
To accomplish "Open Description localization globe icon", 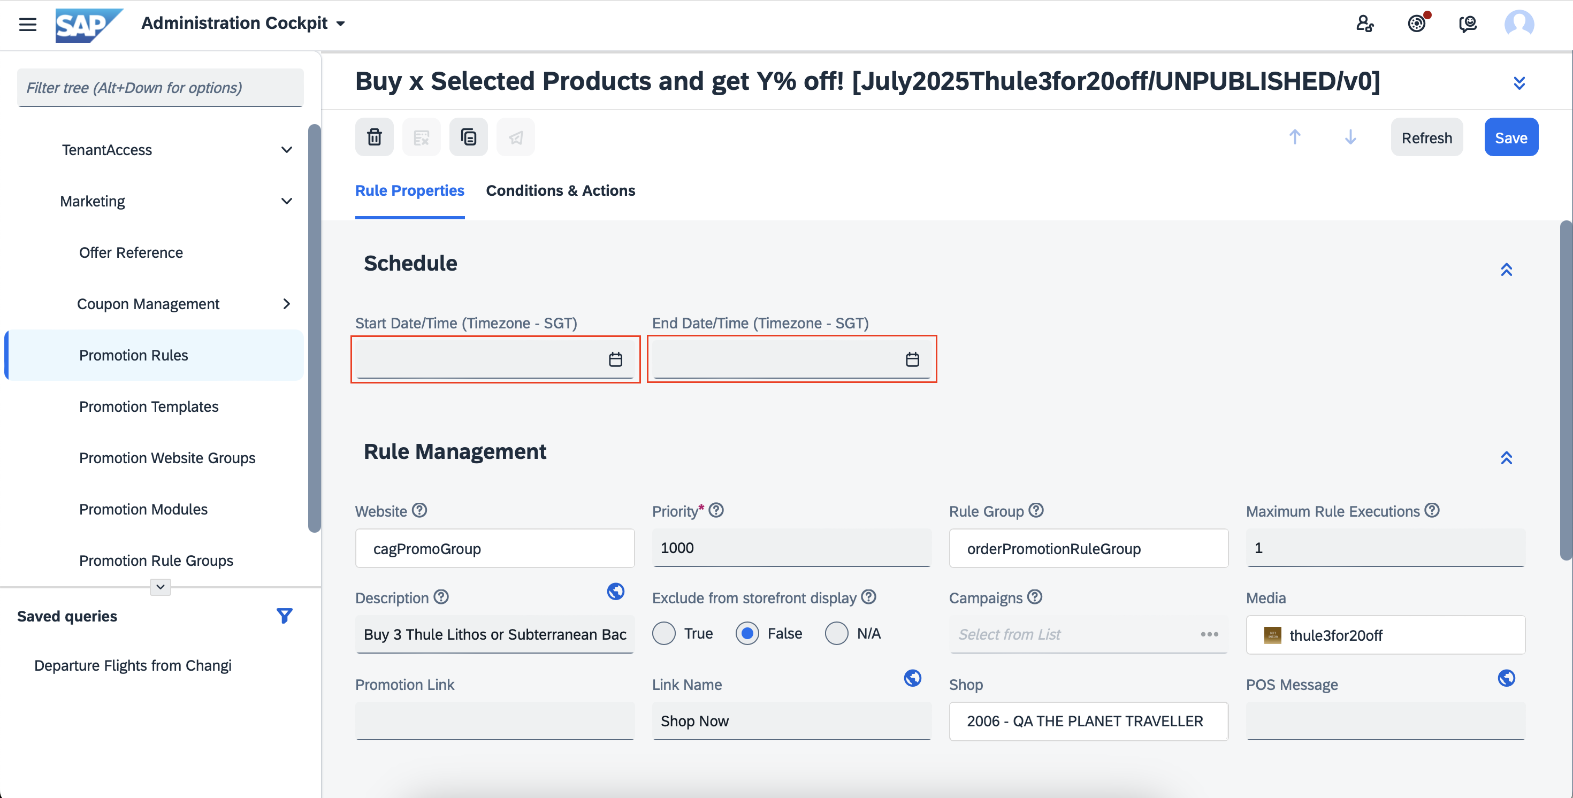I will [x=615, y=591].
